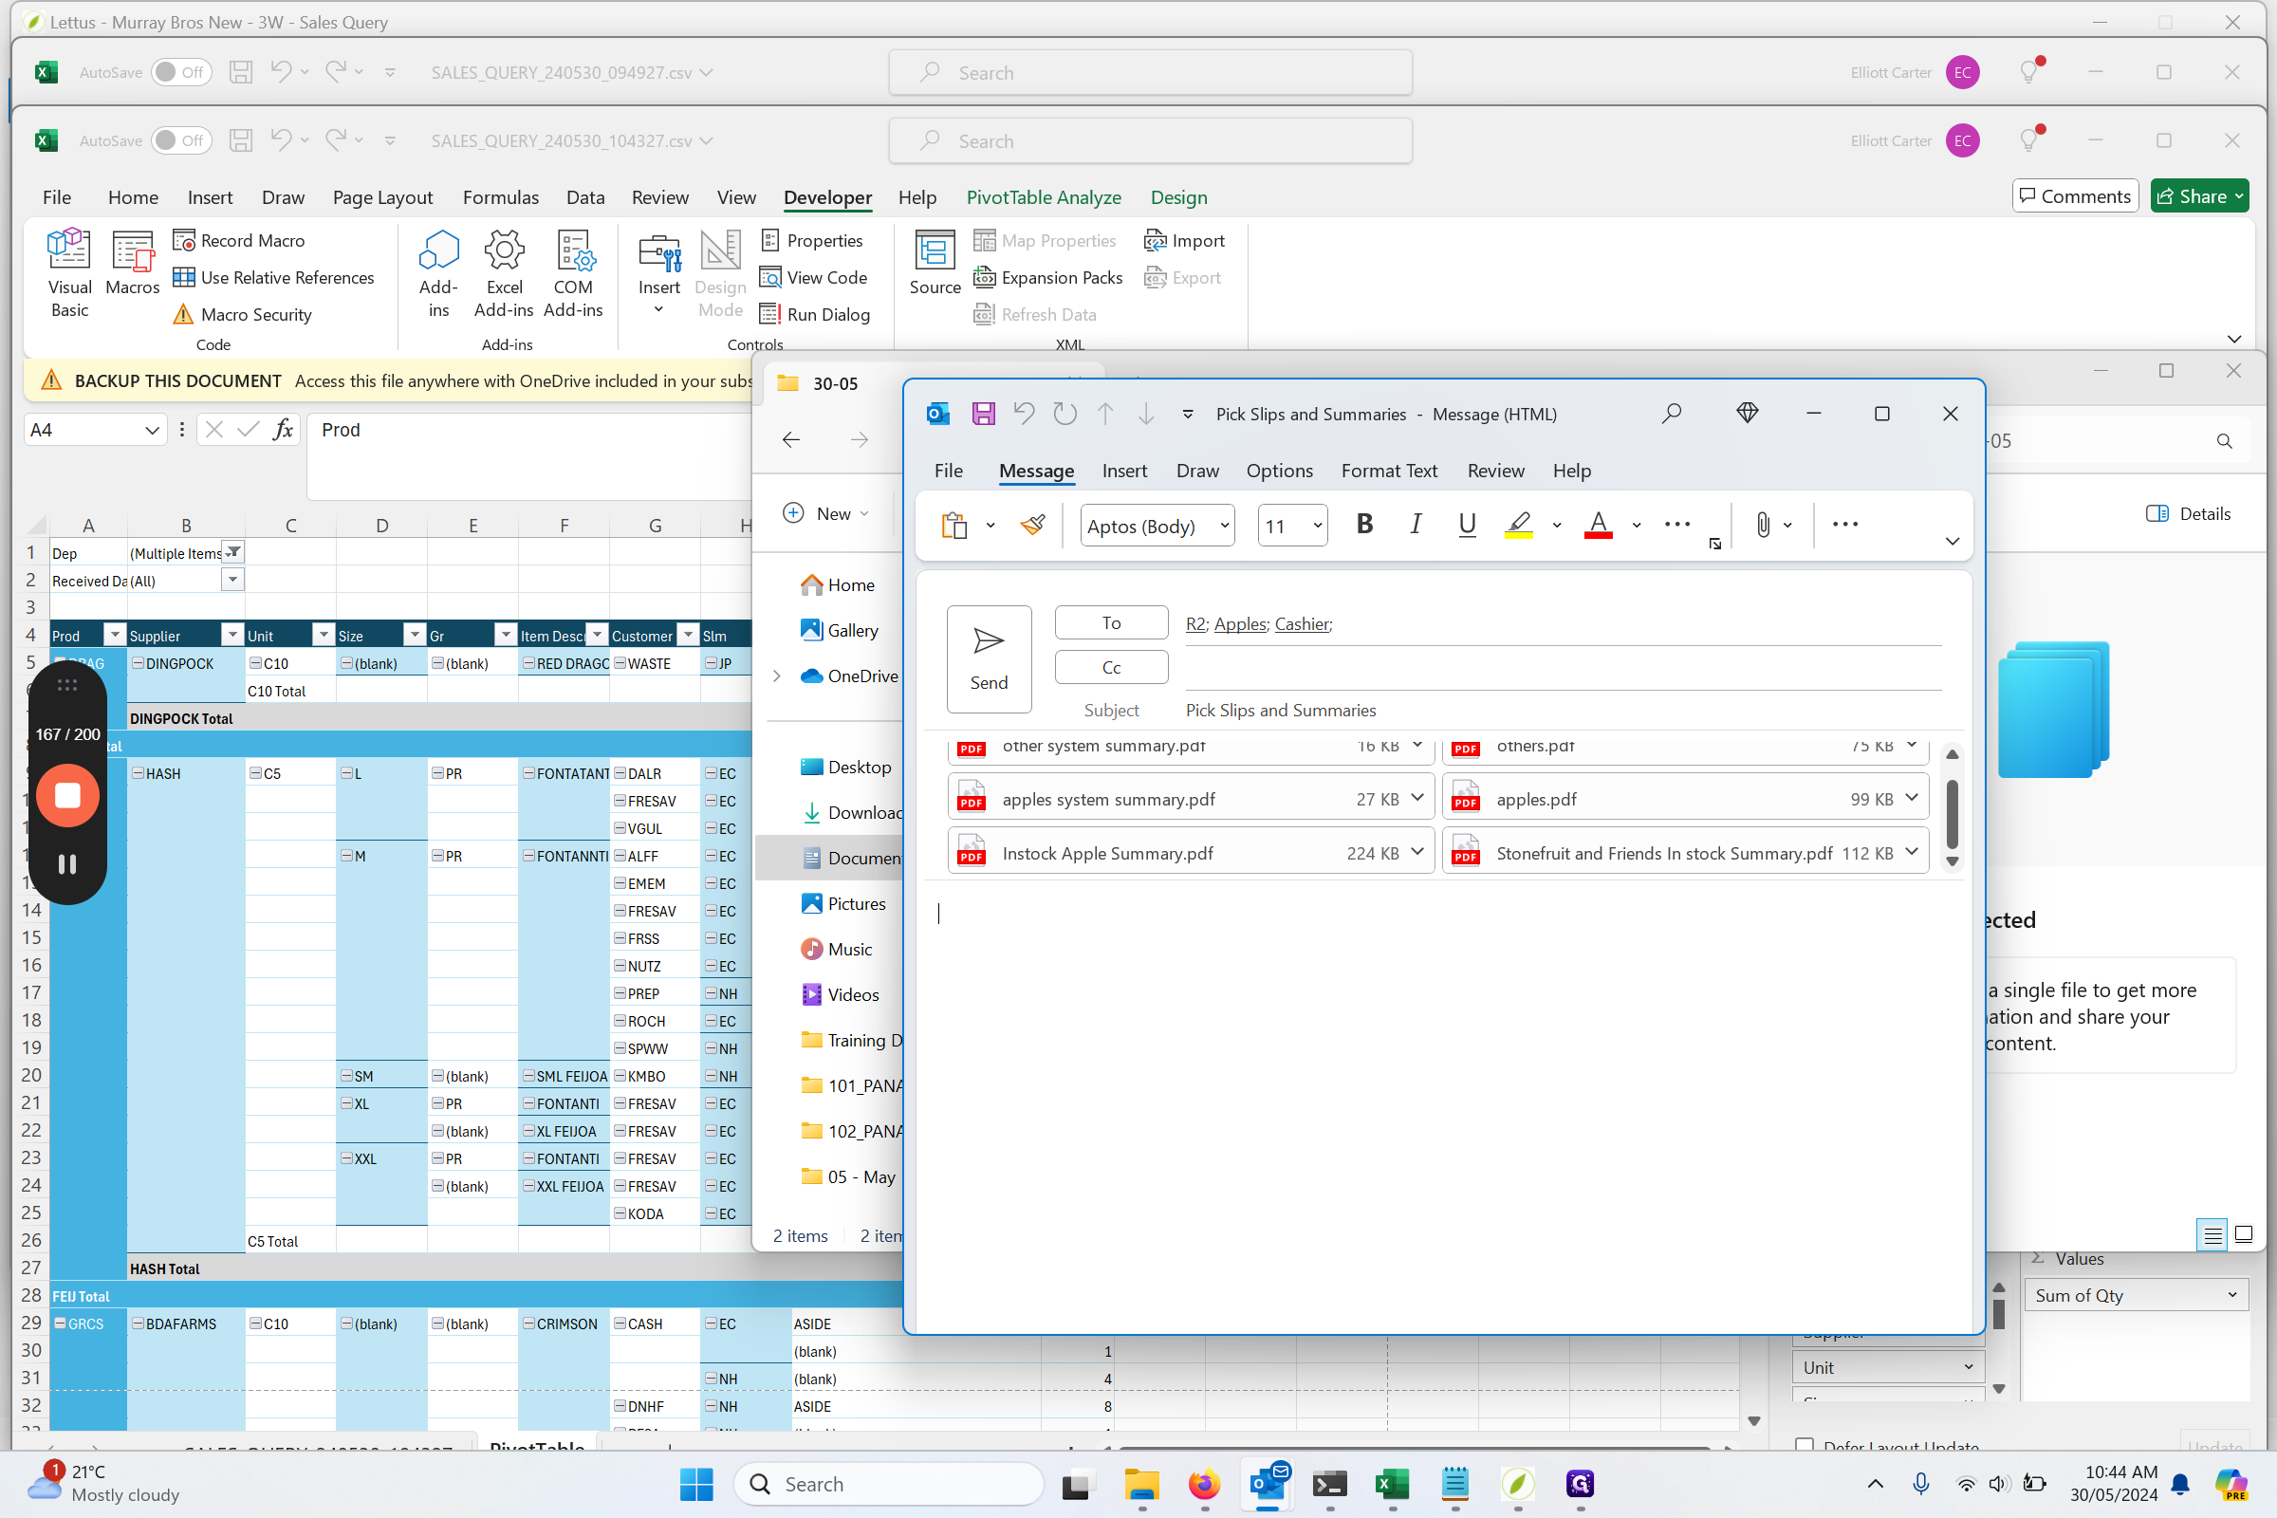Open the Page Layout tab
Image resolution: width=2277 pixels, height=1518 pixels.
(x=382, y=197)
